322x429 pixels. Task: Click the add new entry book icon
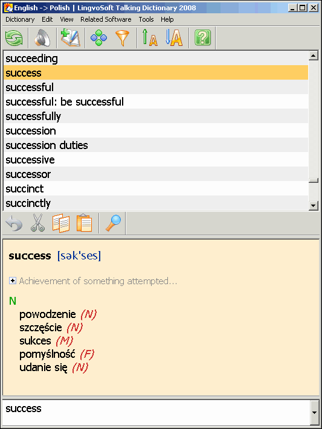point(71,38)
